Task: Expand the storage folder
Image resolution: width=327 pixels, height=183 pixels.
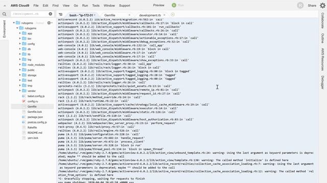Action: coord(20,75)
